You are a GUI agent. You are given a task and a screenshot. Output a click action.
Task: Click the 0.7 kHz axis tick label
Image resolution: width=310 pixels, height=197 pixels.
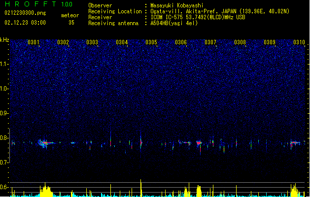4,163
